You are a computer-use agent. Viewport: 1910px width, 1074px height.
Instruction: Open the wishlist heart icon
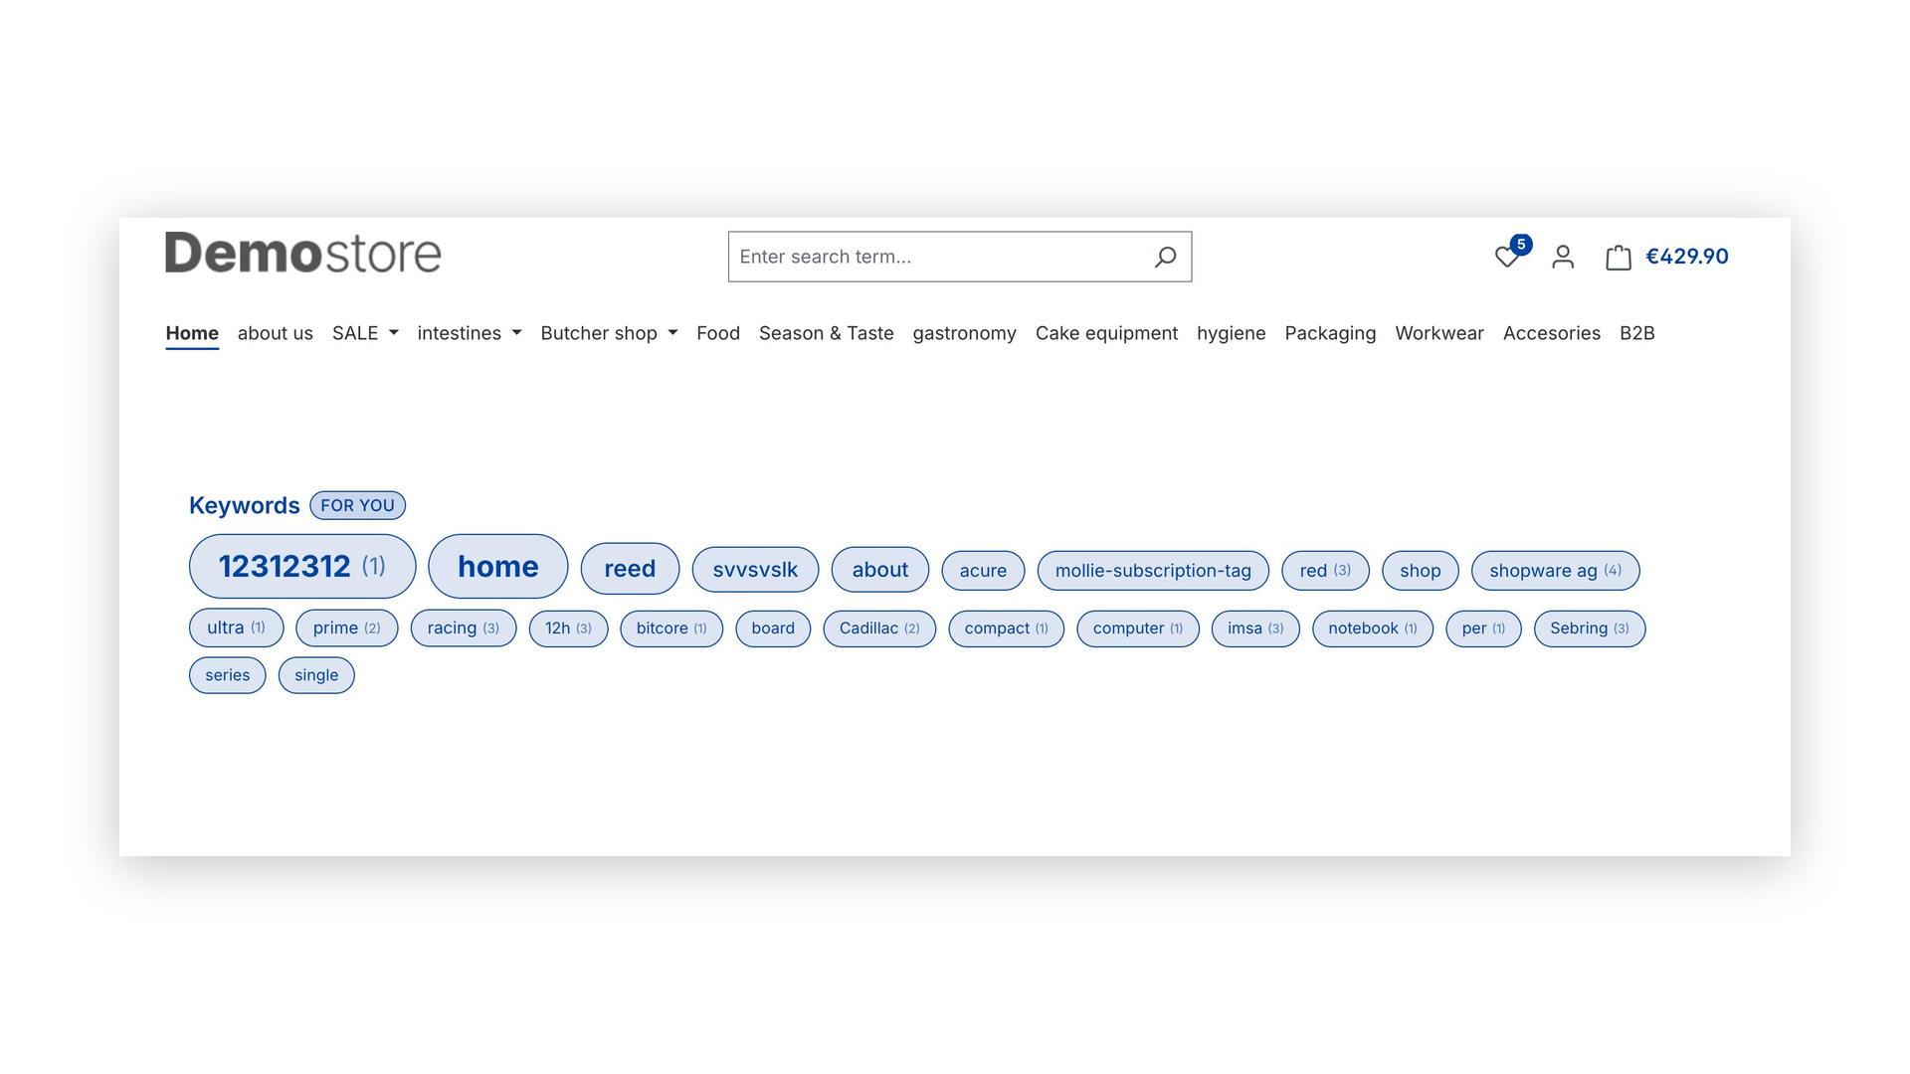tap(1507, 257)
